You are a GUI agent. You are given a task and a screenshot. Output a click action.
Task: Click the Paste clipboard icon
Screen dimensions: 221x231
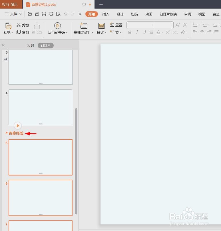8,26
